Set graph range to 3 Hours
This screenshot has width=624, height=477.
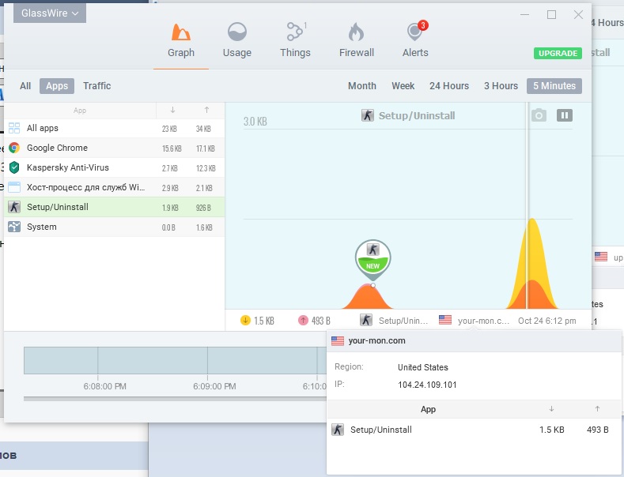pyautogui.click(x=501, y=86)
